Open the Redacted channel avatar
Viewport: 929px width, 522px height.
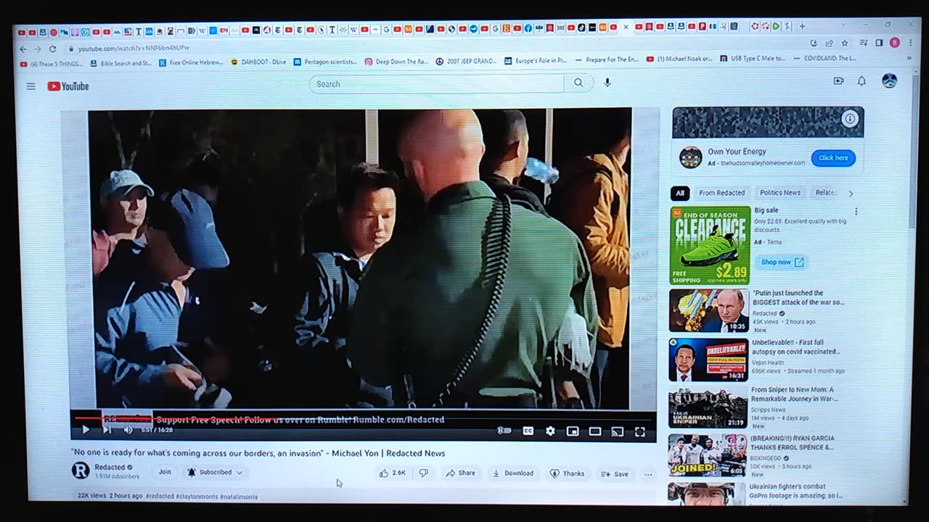click(x=81, y=471)
